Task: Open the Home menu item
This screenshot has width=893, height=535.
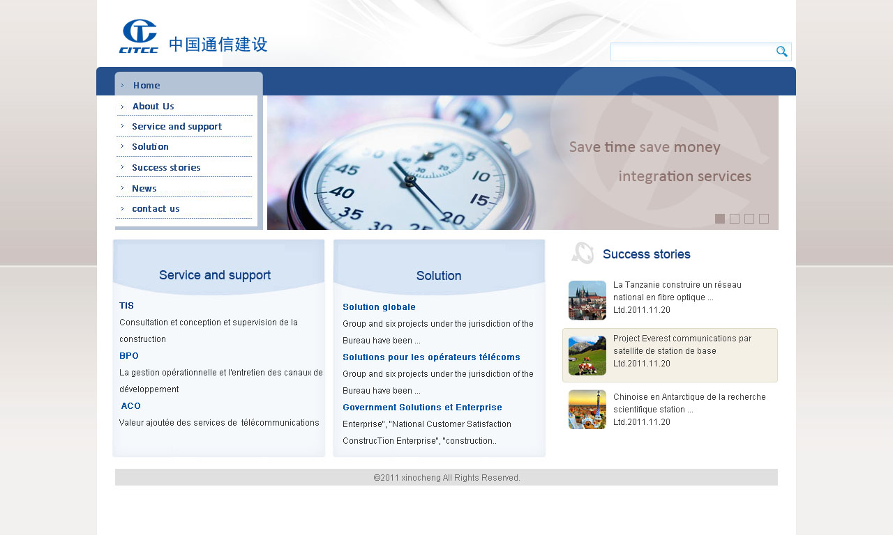Action: click(147, 86)
